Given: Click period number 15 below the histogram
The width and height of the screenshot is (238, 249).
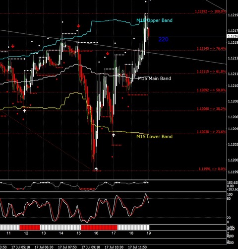Looking at the screenshot, I should [79, 233].
